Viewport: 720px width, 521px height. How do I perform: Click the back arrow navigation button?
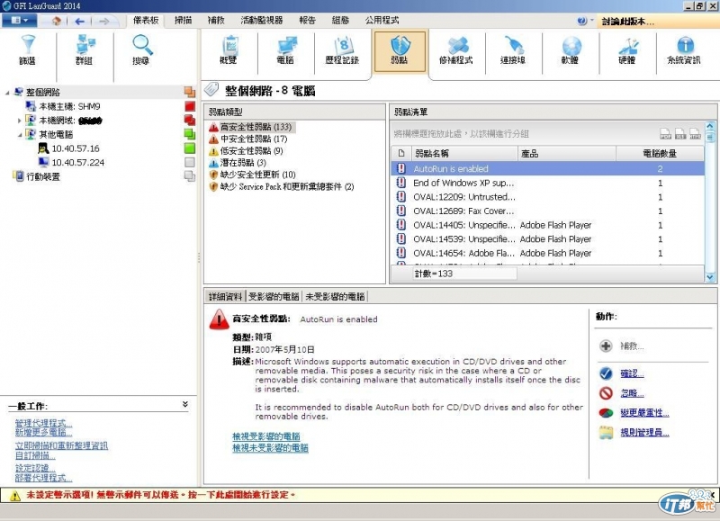click(x=79, y=21)
